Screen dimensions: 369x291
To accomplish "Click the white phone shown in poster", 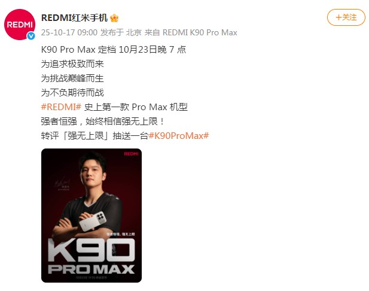I will [93, 221].
